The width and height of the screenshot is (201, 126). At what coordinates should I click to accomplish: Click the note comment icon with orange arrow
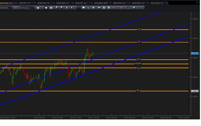point(84,8)
